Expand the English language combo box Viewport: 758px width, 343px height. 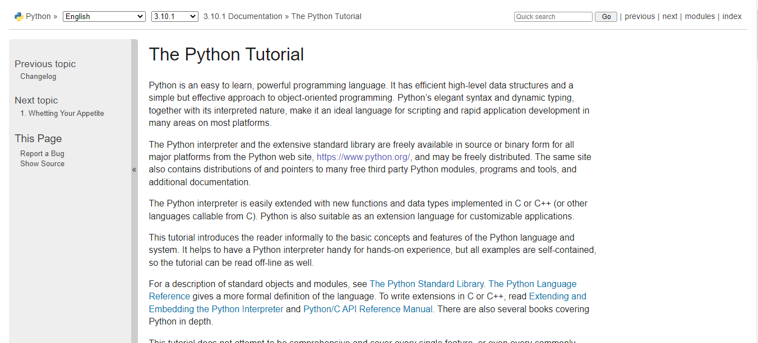[x=104, y=16]
